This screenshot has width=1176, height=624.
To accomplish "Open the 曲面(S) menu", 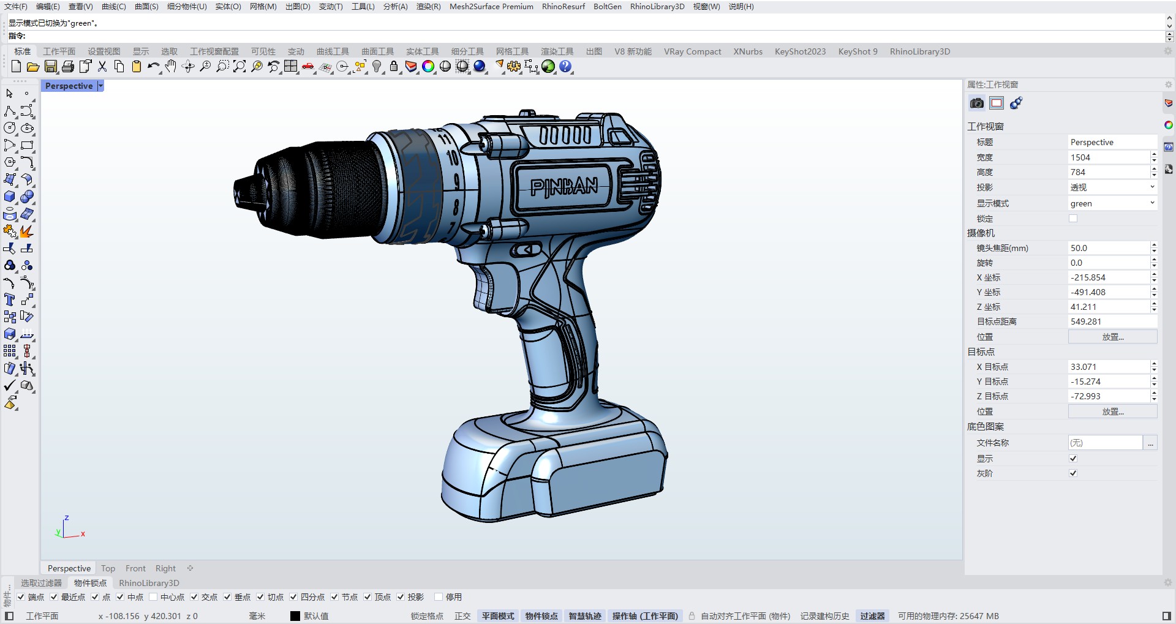I will (146, 7).
